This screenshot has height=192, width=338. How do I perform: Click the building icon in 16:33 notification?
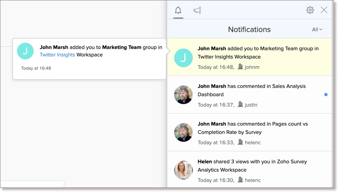pyautogui.click(x=240, y=142)
